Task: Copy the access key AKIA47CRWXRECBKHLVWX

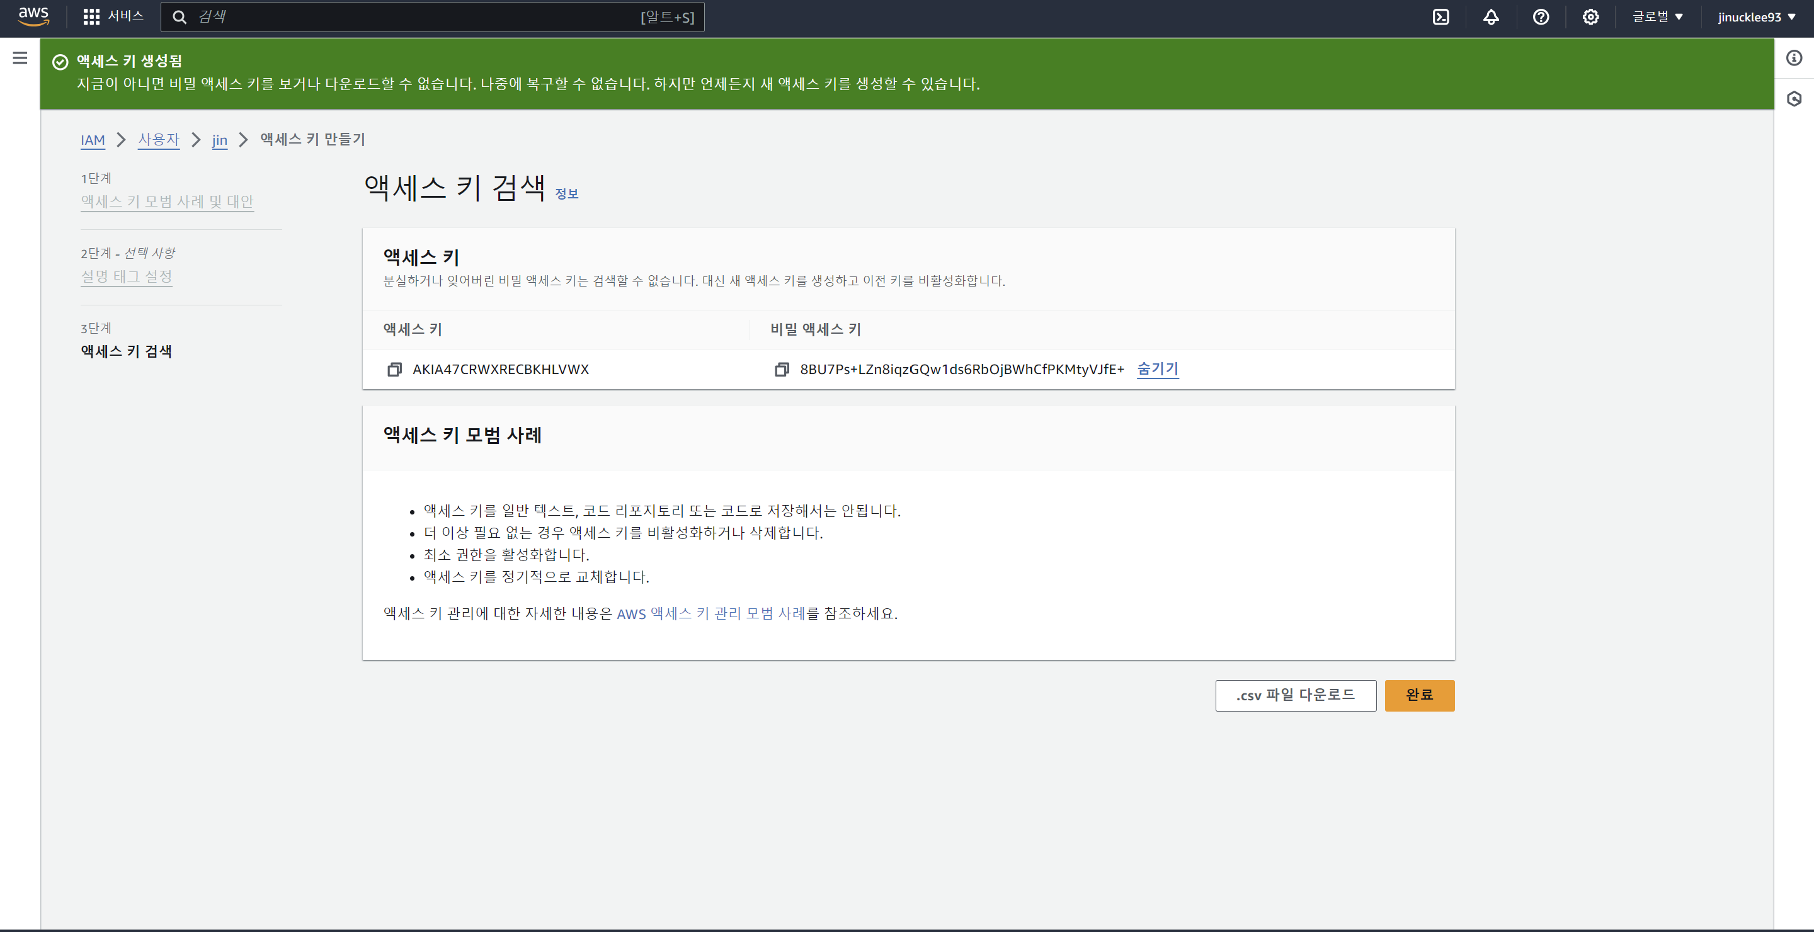Action: coord(394,370)
